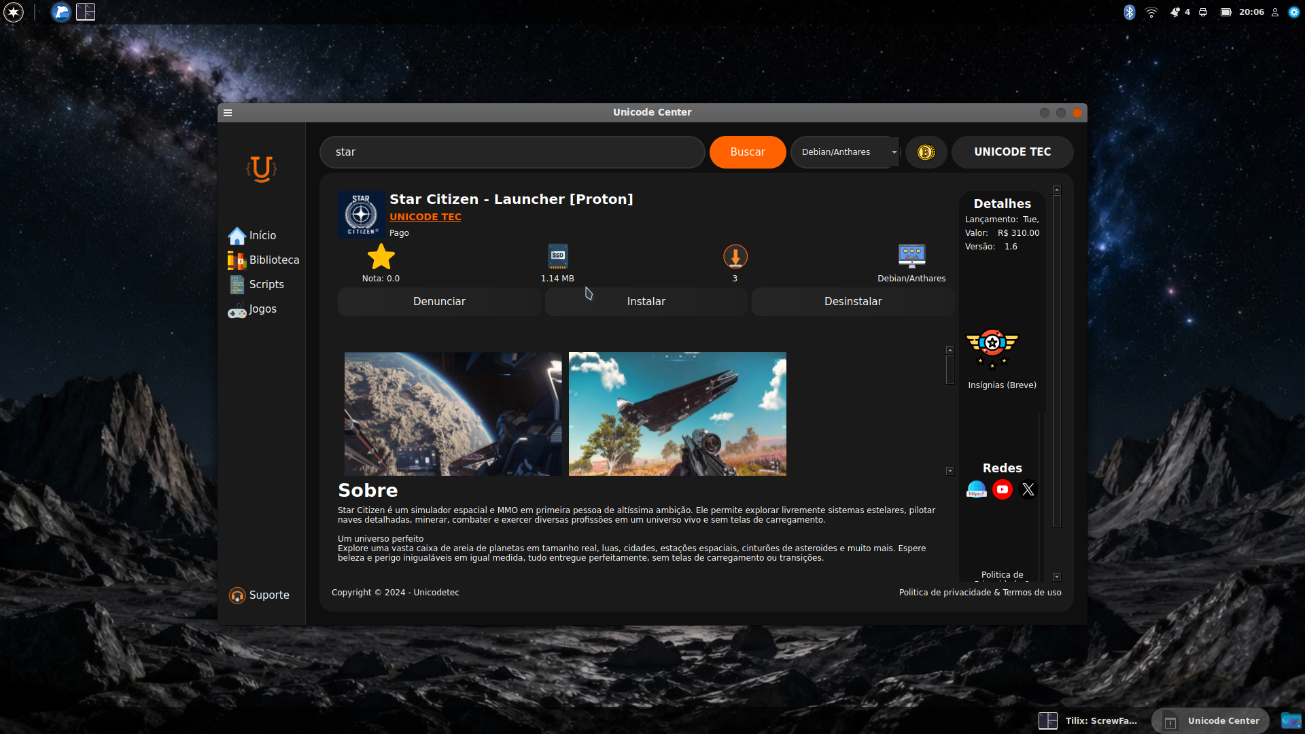Open the website https icon under Redes
The image size is (1305, 734).
(977, 489)
